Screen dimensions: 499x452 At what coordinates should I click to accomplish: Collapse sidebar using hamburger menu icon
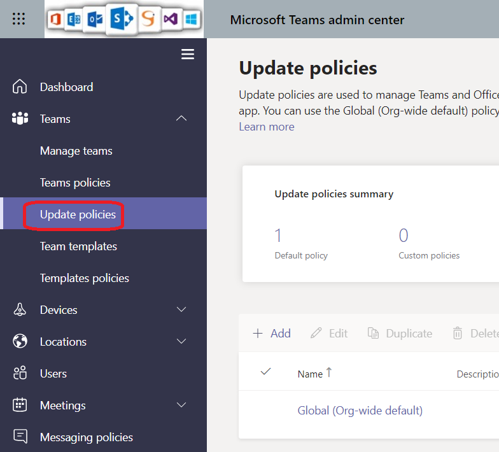pos(188,55)
